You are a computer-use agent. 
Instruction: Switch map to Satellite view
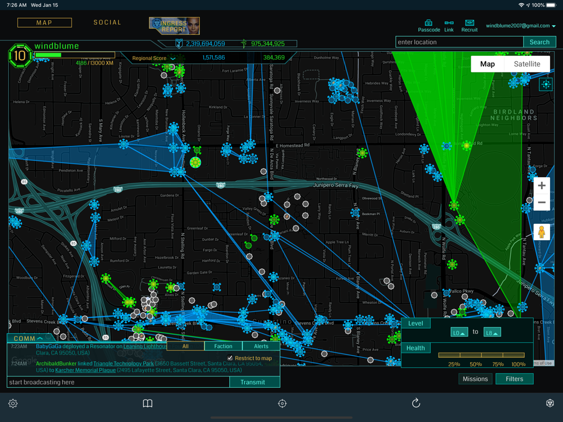pyautogui.click(x=527, y=64)
